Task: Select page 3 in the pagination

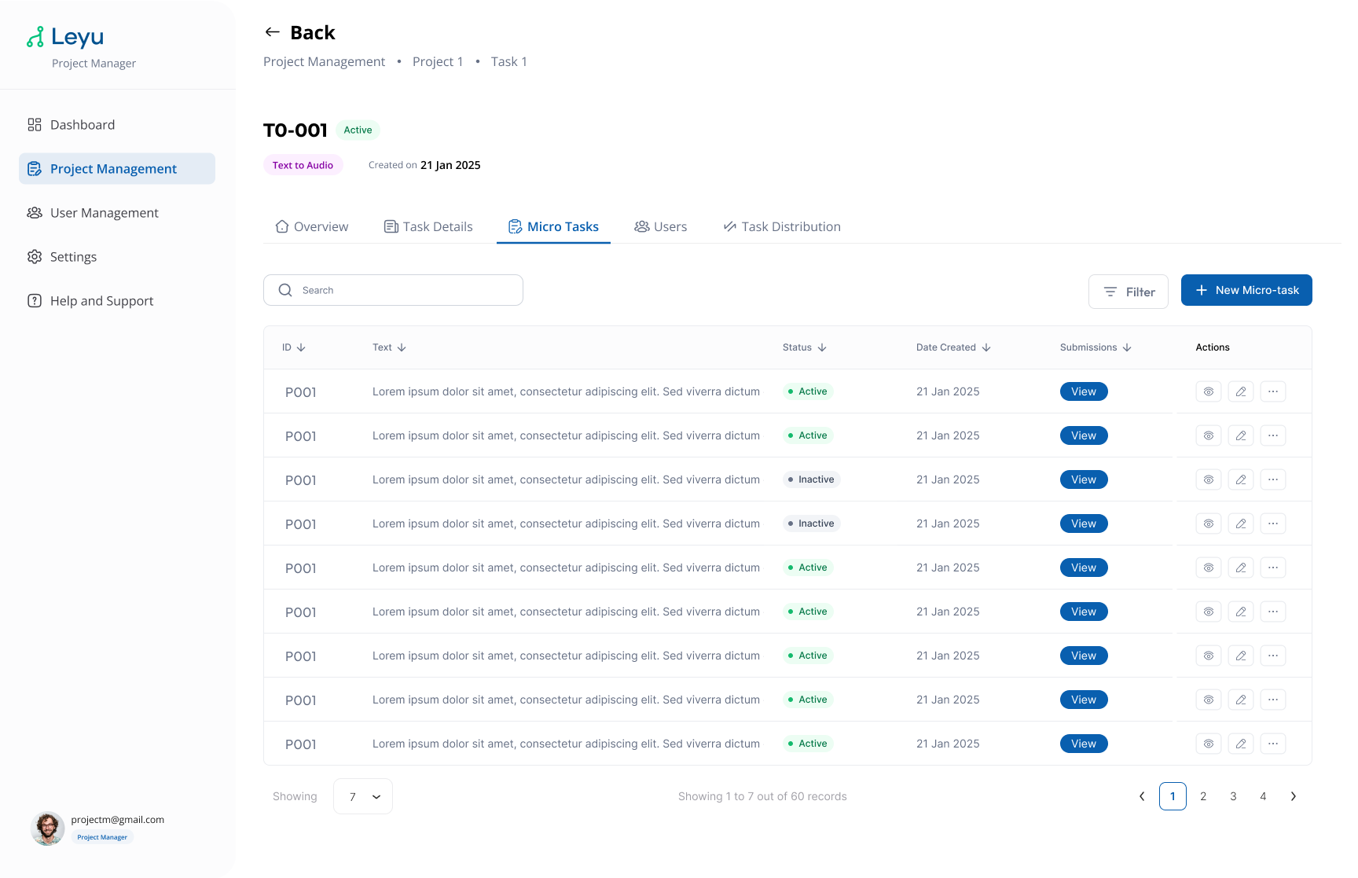Action: [x=1233, y=796]
